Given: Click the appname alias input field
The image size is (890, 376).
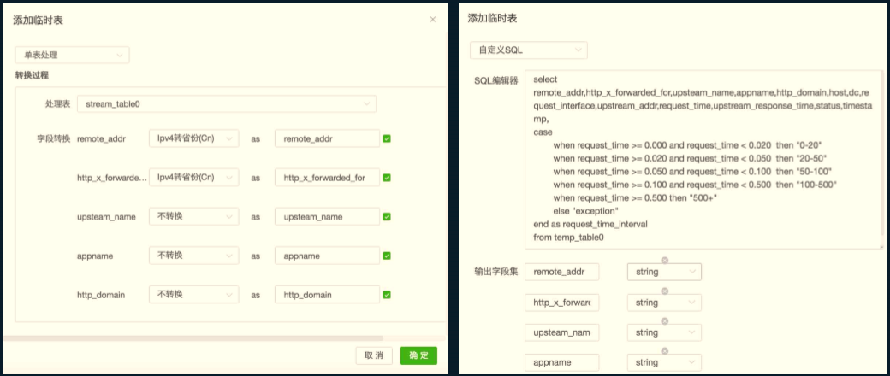Looking at the screenshot, I should [x=327, y=256].
